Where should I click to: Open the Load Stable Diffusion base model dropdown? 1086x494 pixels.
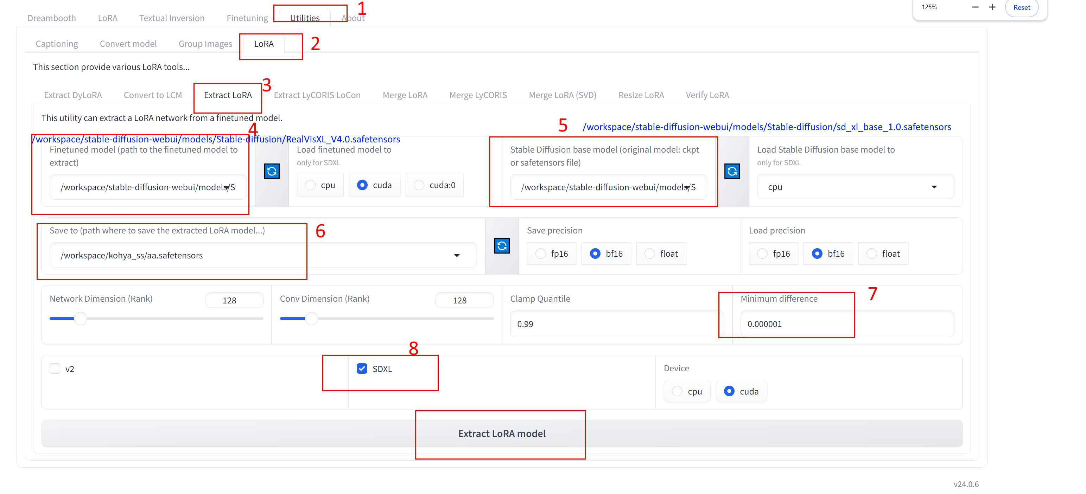(x=935, y=186)
